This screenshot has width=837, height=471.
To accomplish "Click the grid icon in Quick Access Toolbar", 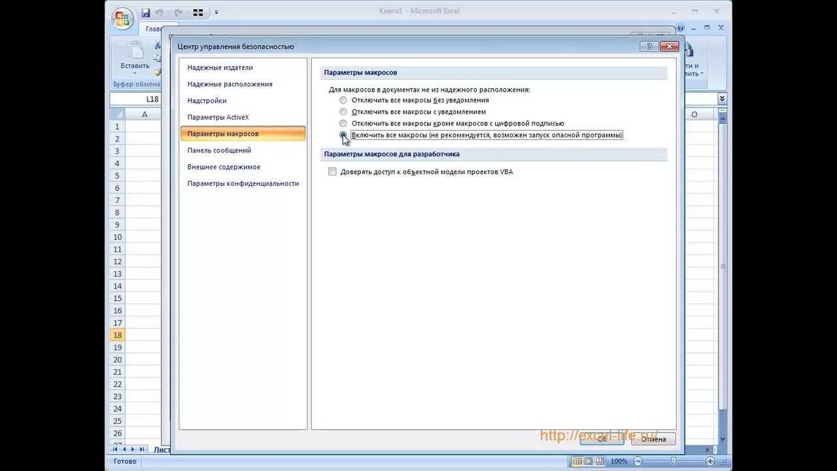I will [x=198, y=12].
